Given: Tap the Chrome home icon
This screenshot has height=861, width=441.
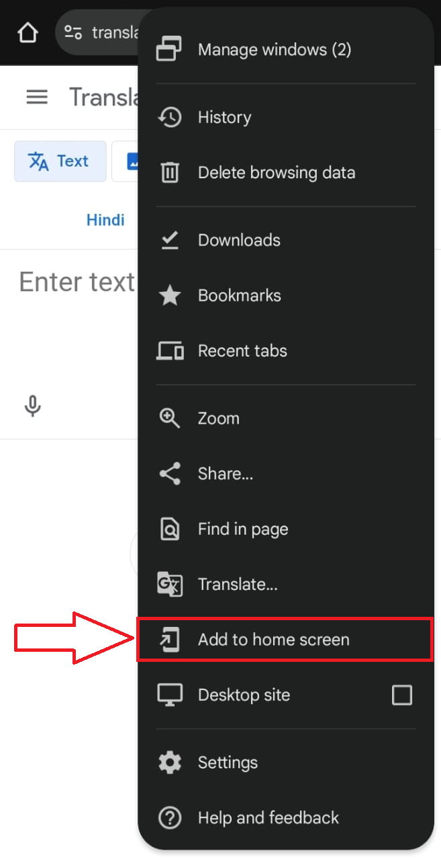Looking at the screenshot, I should pyautogui.click(x=28, y=32).
